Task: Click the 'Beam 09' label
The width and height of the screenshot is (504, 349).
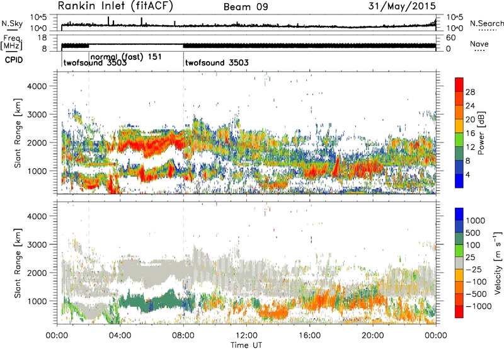Action: click(246, 7)
